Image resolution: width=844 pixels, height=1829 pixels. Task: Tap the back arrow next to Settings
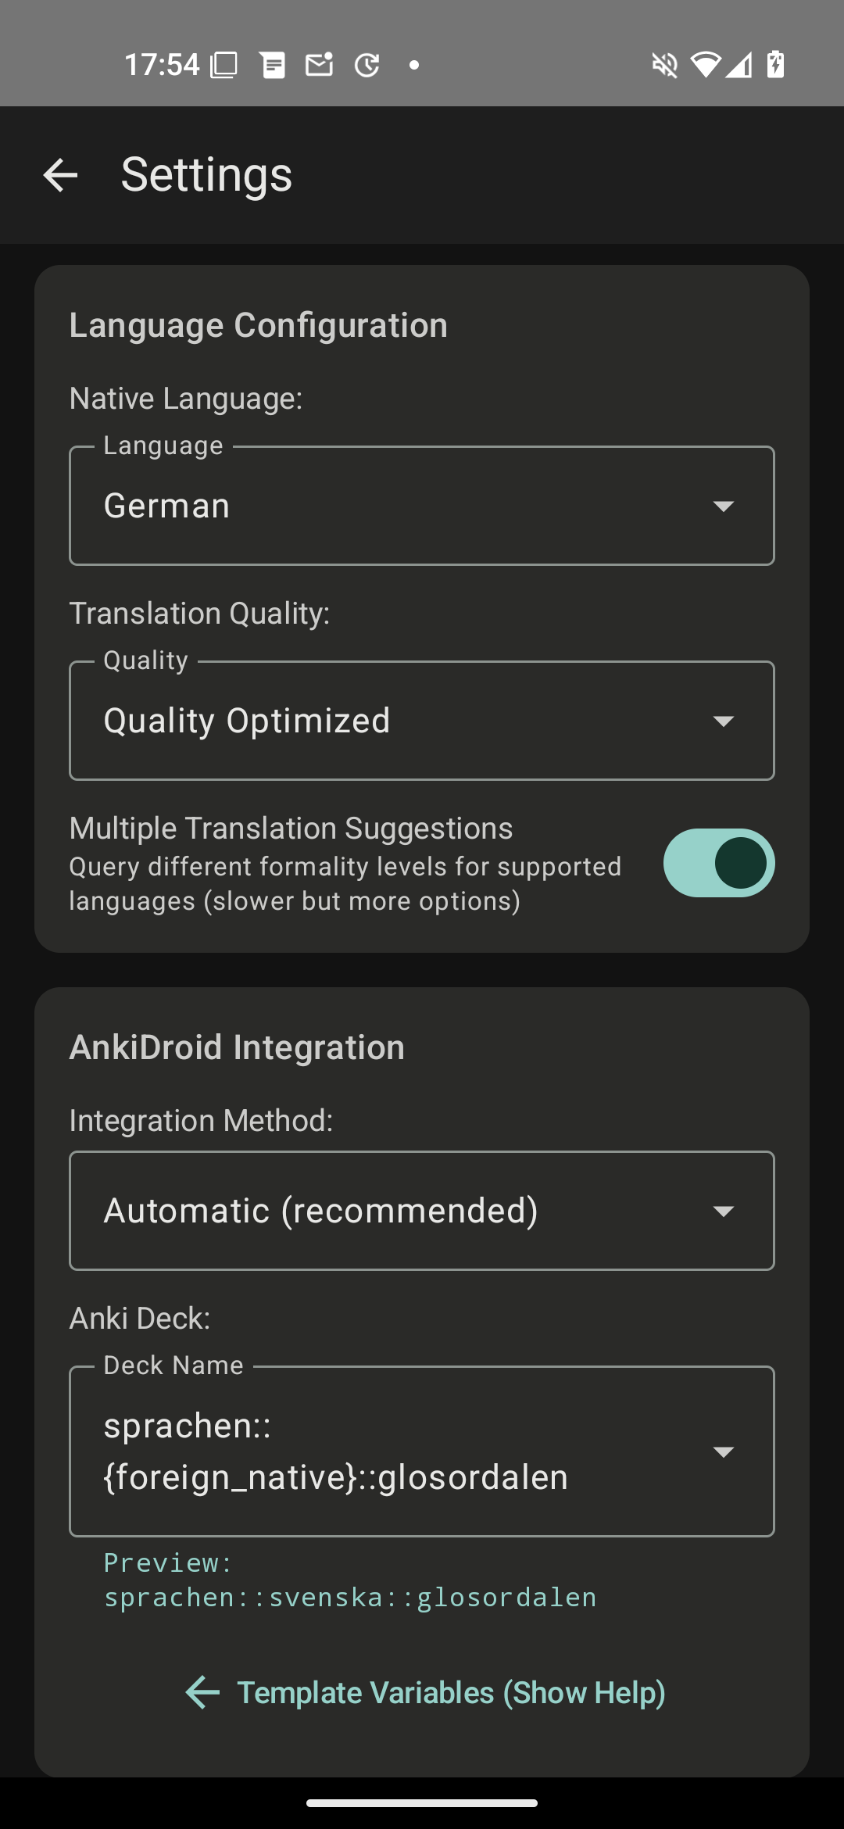60,174
